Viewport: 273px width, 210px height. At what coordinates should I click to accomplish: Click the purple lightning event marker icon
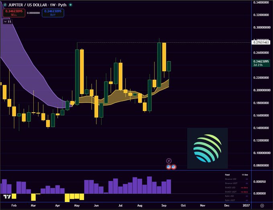pos(169,161)
